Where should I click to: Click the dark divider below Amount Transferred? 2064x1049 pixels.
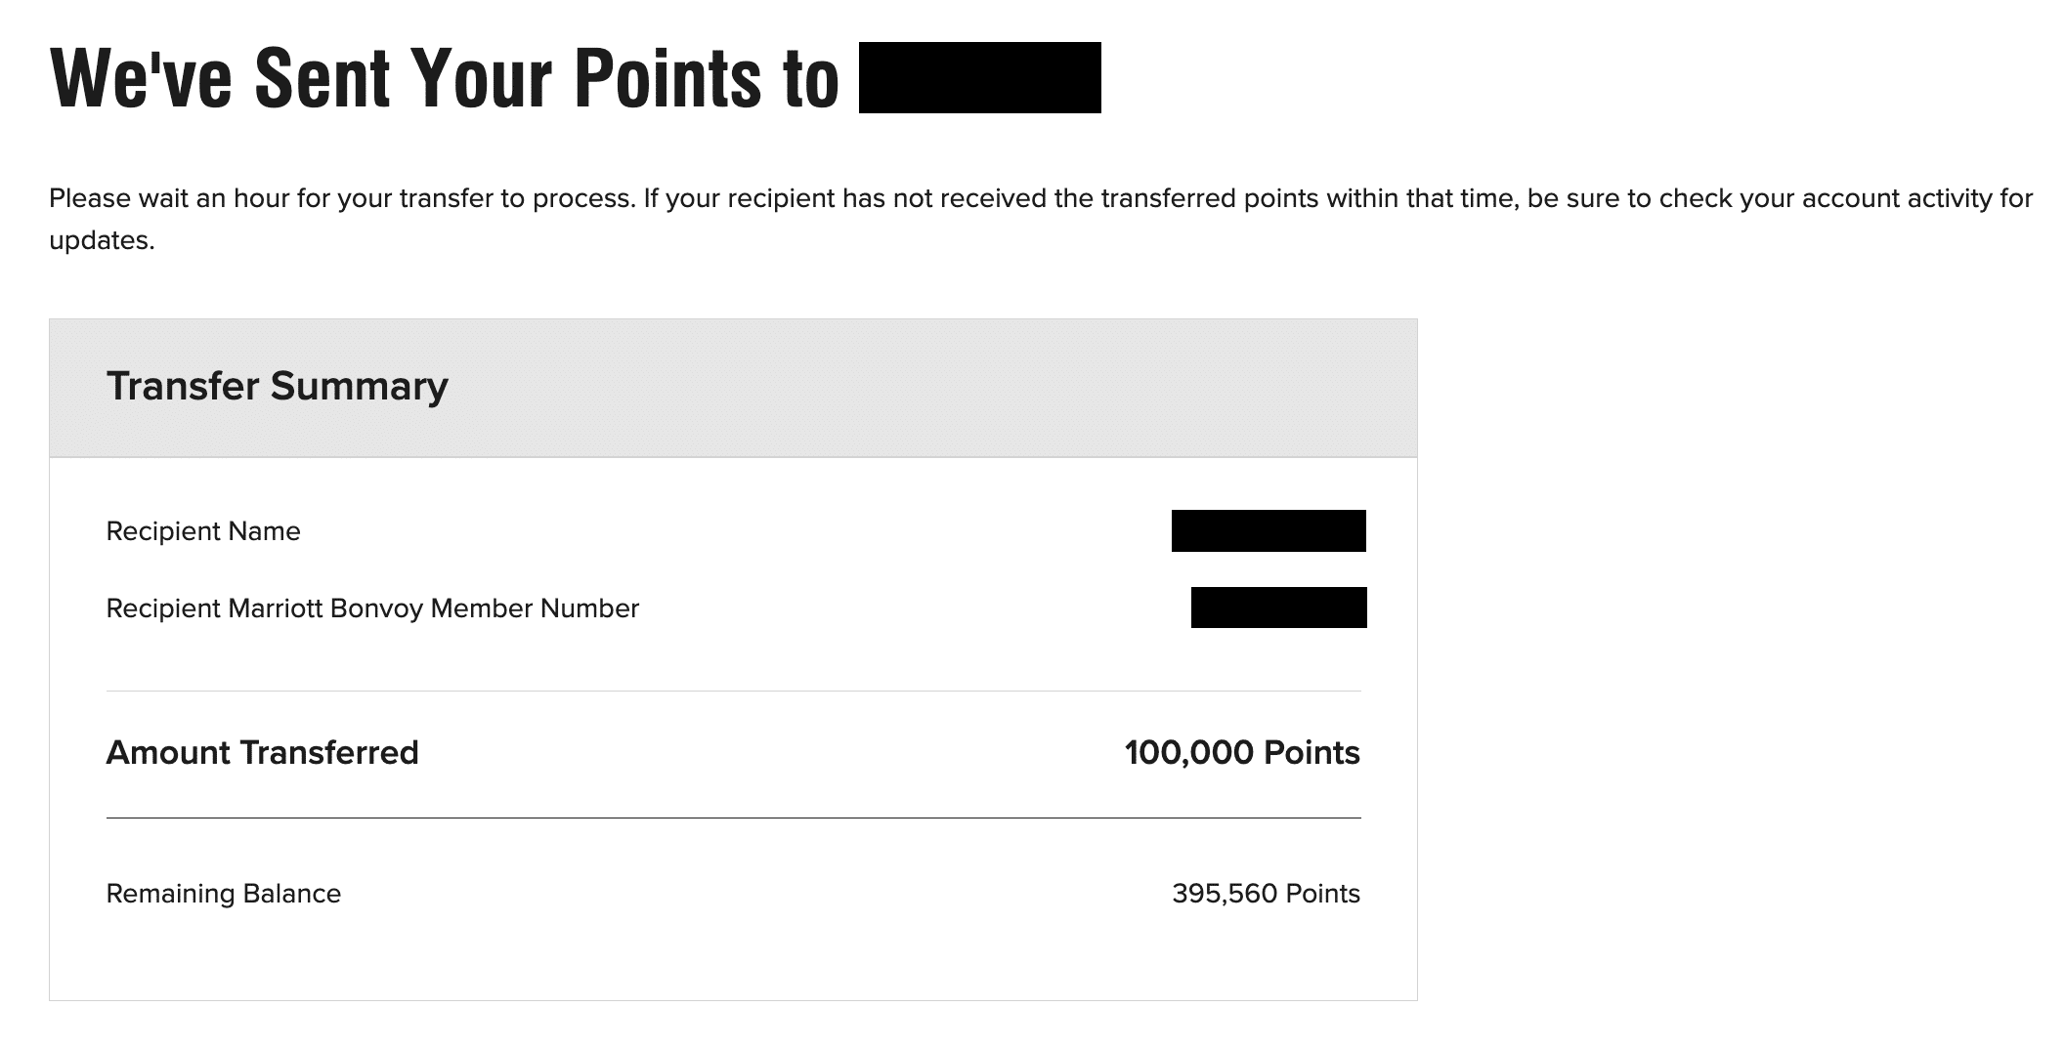(x=733, y=818)
